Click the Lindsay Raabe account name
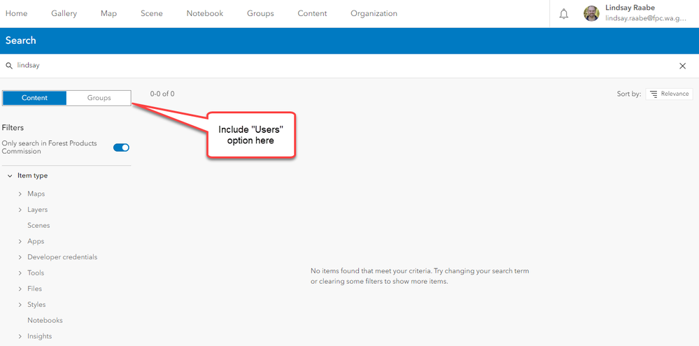 (630, 8)
